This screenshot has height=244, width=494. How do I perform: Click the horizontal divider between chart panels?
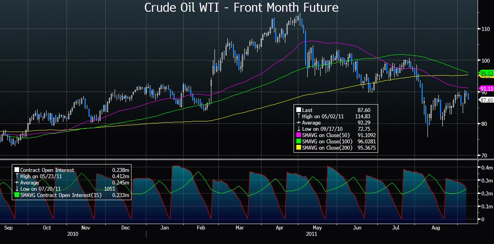247,159
